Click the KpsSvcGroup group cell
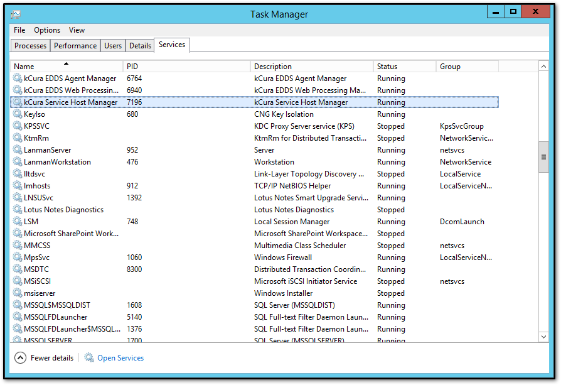The image size is (561, 385). 461,126
